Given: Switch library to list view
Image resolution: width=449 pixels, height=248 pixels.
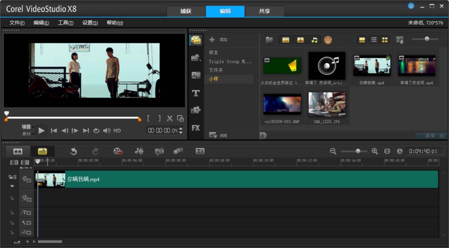Looking at the screenshot, I should [374, 40].
